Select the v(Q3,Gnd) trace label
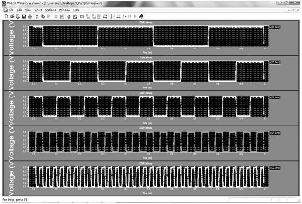Screen dimensions: 302x204 [x=274, y=62]
